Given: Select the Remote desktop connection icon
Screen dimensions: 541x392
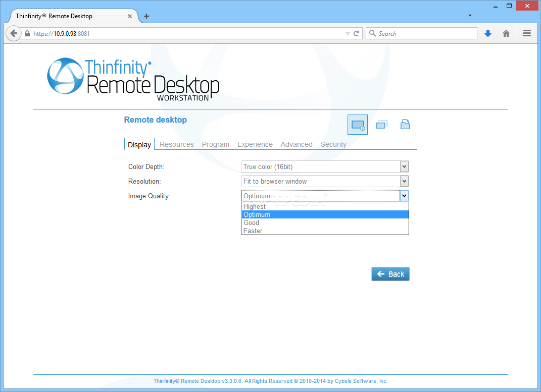Looking at the screenshot, I should [358, 125].
